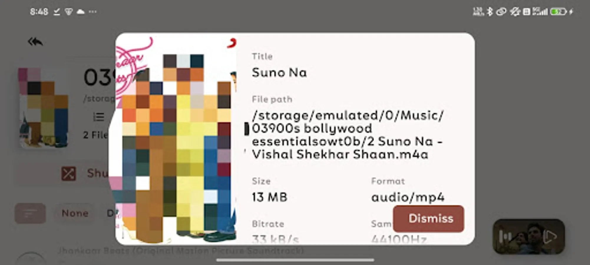Tap the cloud notification icon
Viewport: 590px width, 265px height.
coord(80,12)
